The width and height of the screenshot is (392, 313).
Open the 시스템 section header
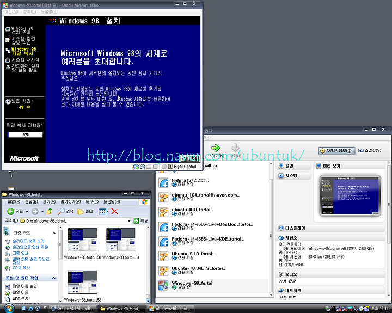point(294,176)
